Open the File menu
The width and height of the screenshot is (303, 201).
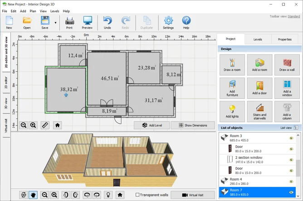pyautogui.click(x=5, y=11)
